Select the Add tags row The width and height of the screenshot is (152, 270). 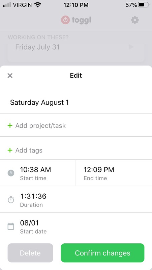[76, 150]
